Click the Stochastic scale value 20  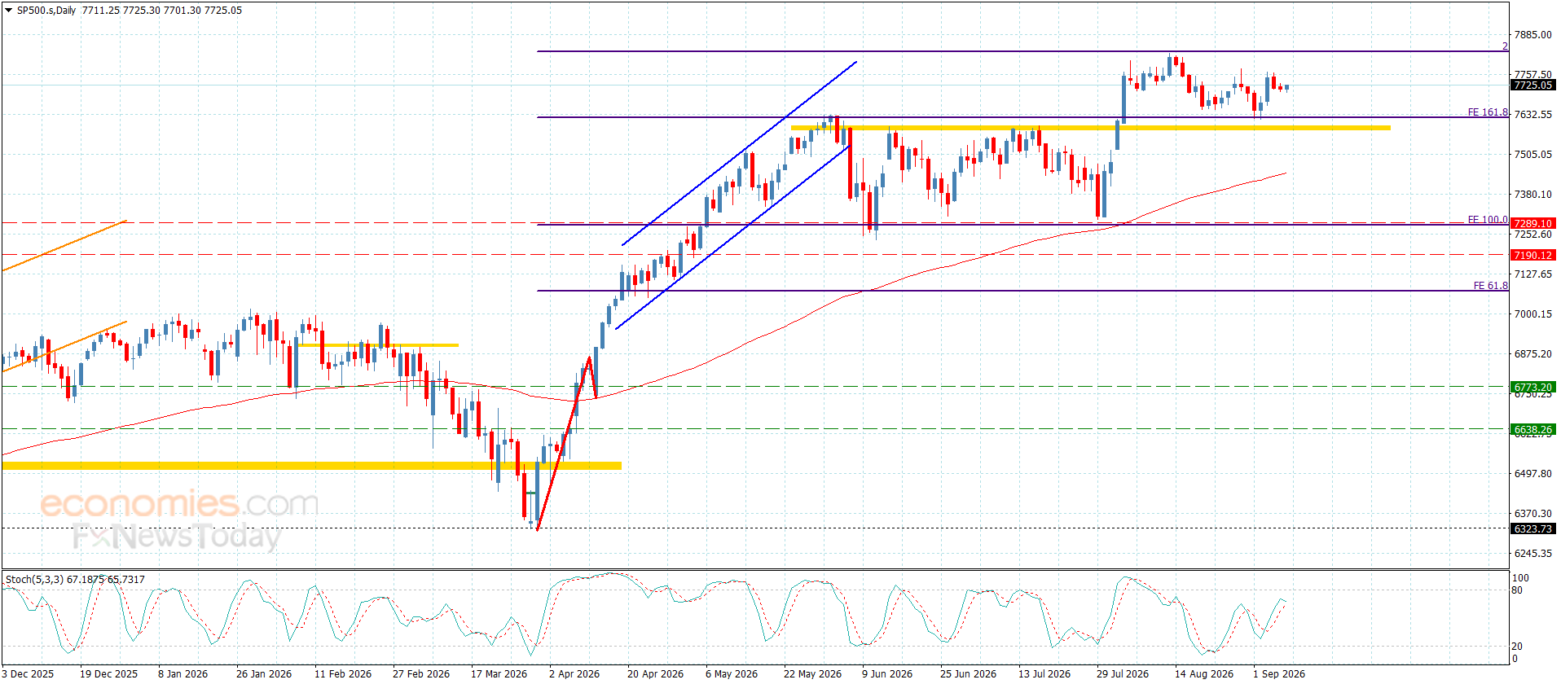[1517, 647]
